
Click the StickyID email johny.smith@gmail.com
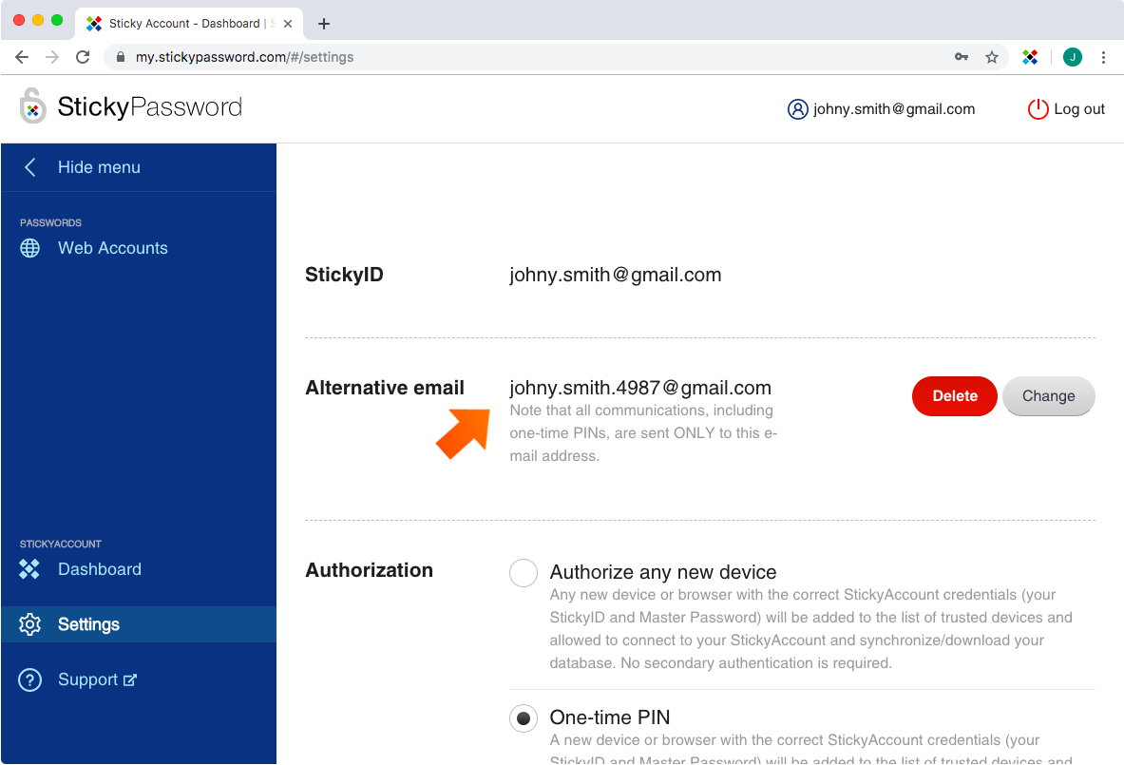click(616, 275)
